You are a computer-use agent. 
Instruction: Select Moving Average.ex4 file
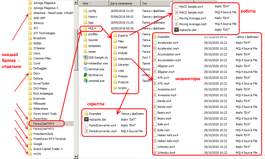[192, 18]
